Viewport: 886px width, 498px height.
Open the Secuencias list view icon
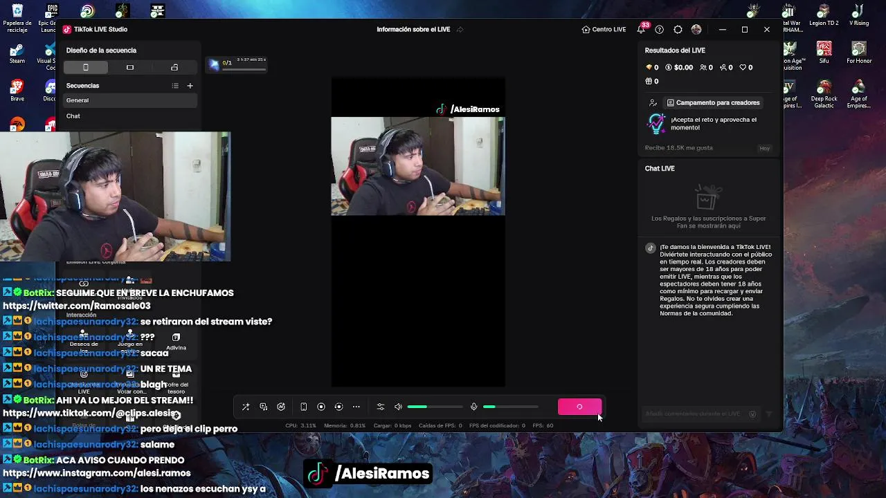pyautogui.click(x=175, y=86)
